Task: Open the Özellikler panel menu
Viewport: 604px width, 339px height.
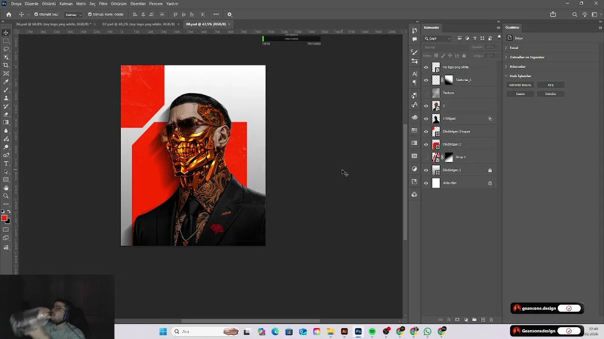Action: tap(599, 28)
